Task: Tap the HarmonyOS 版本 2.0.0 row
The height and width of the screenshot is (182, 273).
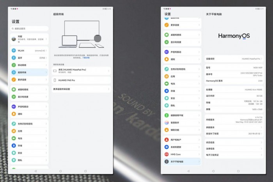Action: [234, 81]
